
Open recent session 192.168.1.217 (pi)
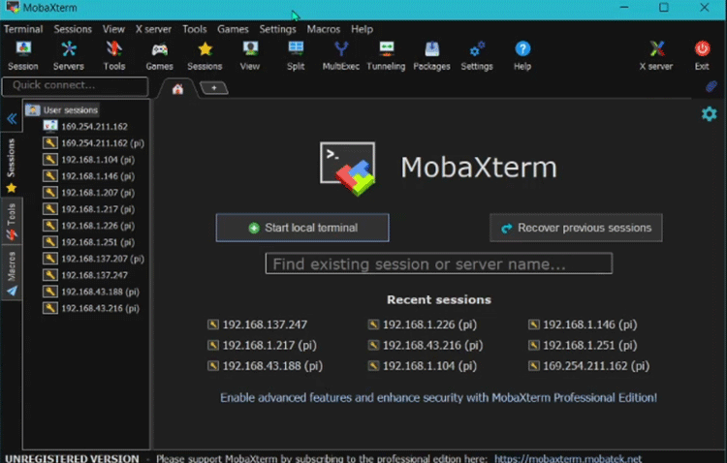262,345
